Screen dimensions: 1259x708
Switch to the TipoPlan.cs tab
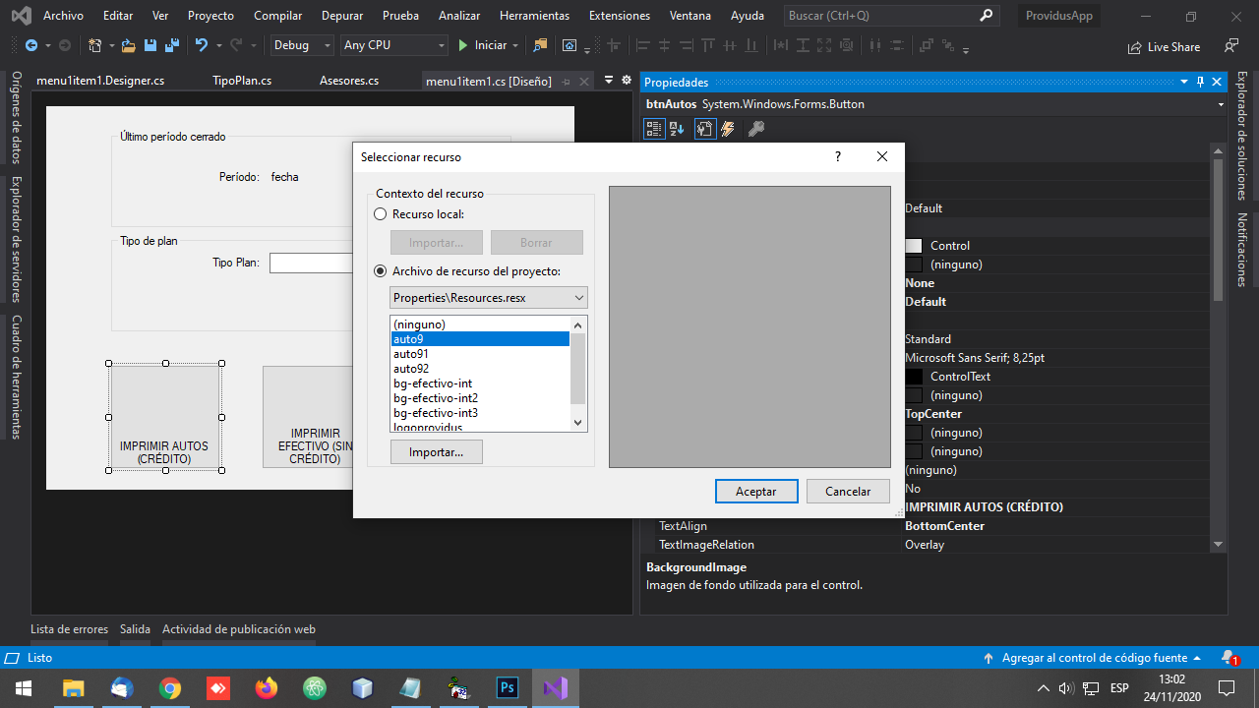(x=242, y=81)
